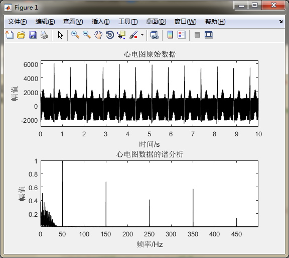Click the x-axis label 频率/Hz
The image size is (289, 258).
(150, 244)
